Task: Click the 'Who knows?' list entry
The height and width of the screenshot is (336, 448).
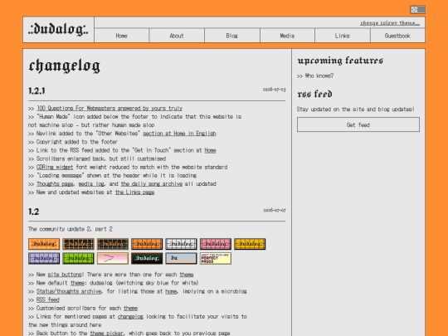Action: [x=315, y=75]
